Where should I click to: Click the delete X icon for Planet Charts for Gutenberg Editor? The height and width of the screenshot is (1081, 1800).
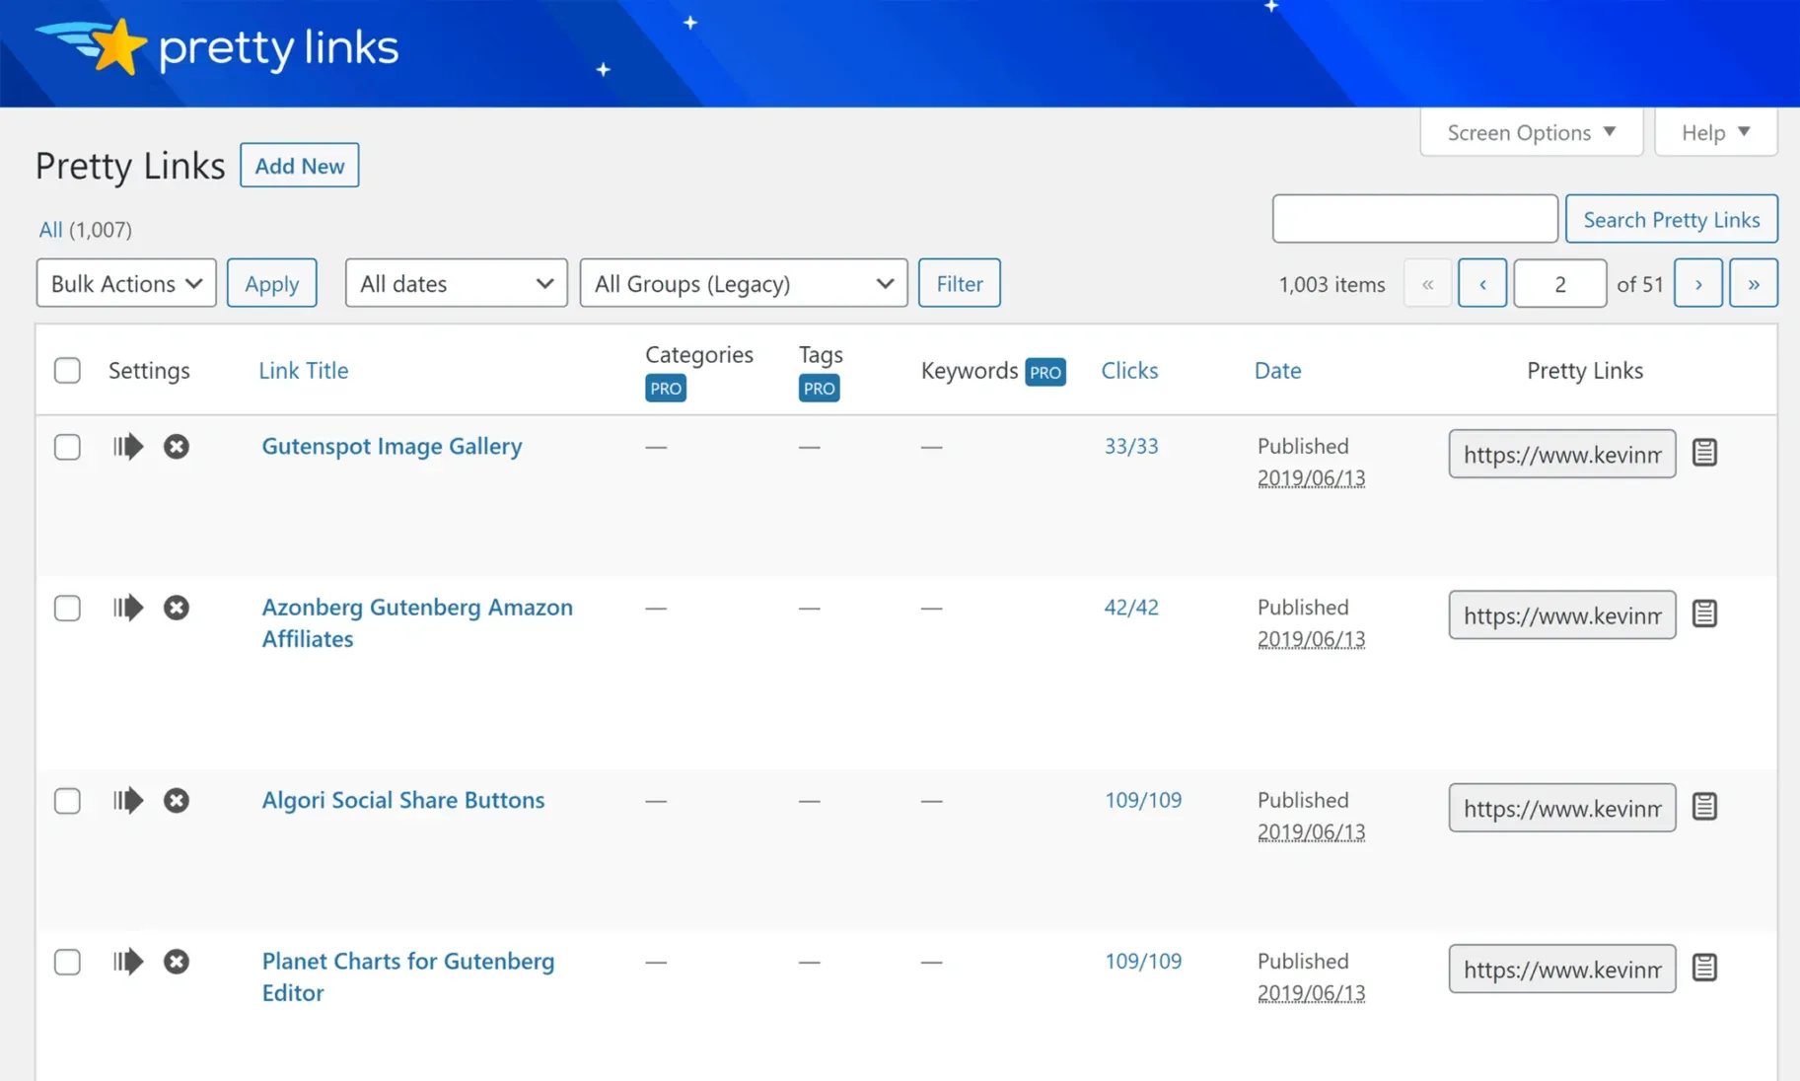[177, 962]
